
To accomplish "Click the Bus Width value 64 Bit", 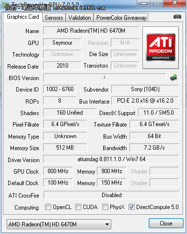I will pos(154,136).
